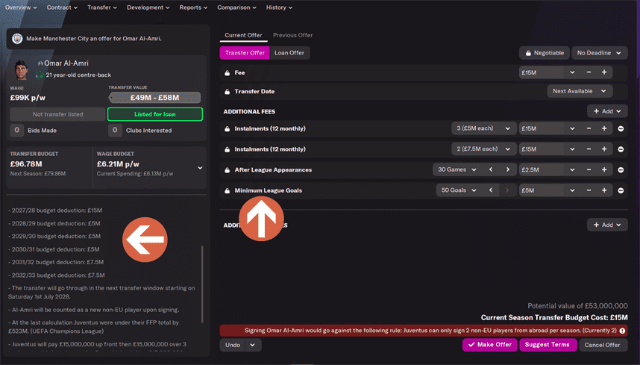640x365 pixels.
Task: Step 50 Goals down with left arrow
Action: point(491,190)
